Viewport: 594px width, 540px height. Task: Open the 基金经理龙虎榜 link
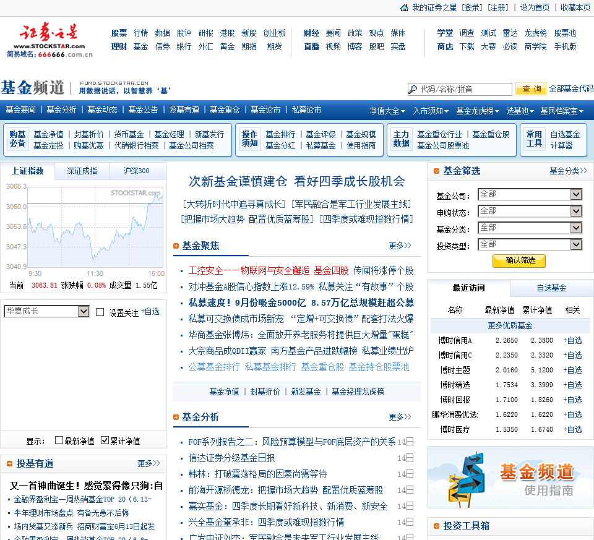point(358,392)
